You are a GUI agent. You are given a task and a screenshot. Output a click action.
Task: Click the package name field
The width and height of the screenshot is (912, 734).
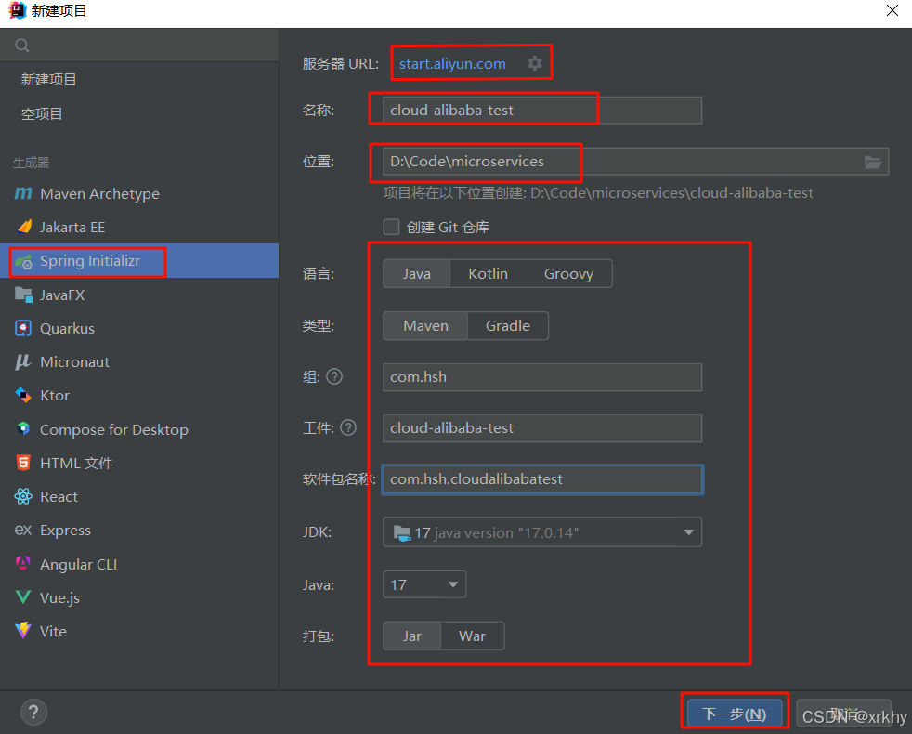[542, 479]
